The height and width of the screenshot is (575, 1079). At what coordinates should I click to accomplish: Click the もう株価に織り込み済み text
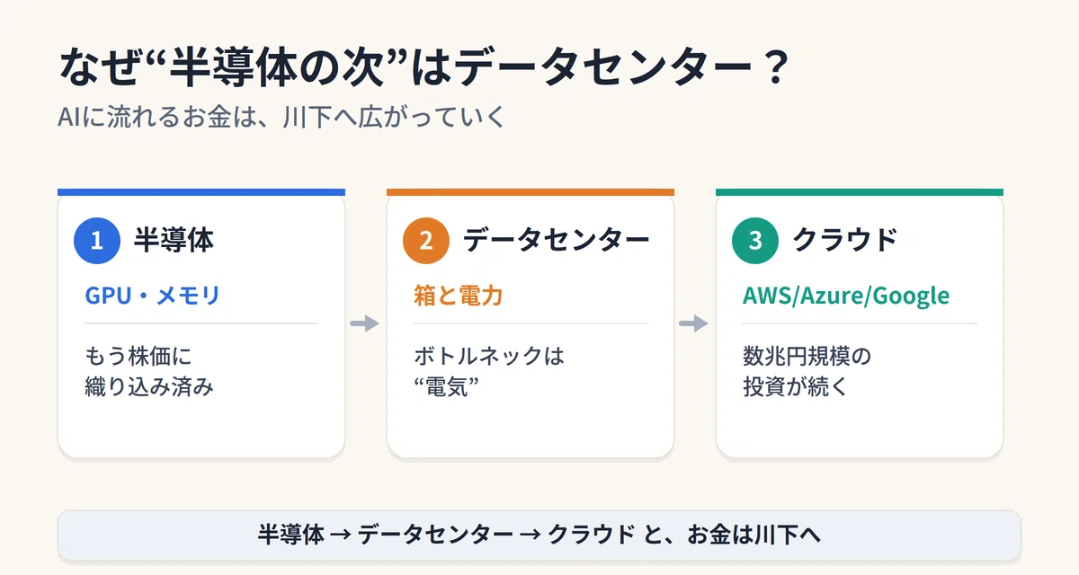pyautogui.click(x=149, y=372)
